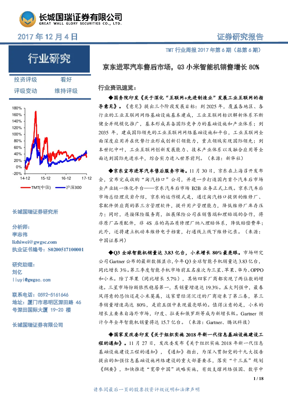The image size is (288, 407).
Task: Click the bold headline 国务院印发《关于深化“互联网+先进制造业”
Action: point(186,98)
